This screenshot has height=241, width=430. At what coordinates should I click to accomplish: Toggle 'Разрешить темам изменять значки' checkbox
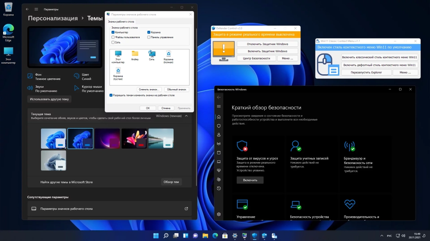111,95
